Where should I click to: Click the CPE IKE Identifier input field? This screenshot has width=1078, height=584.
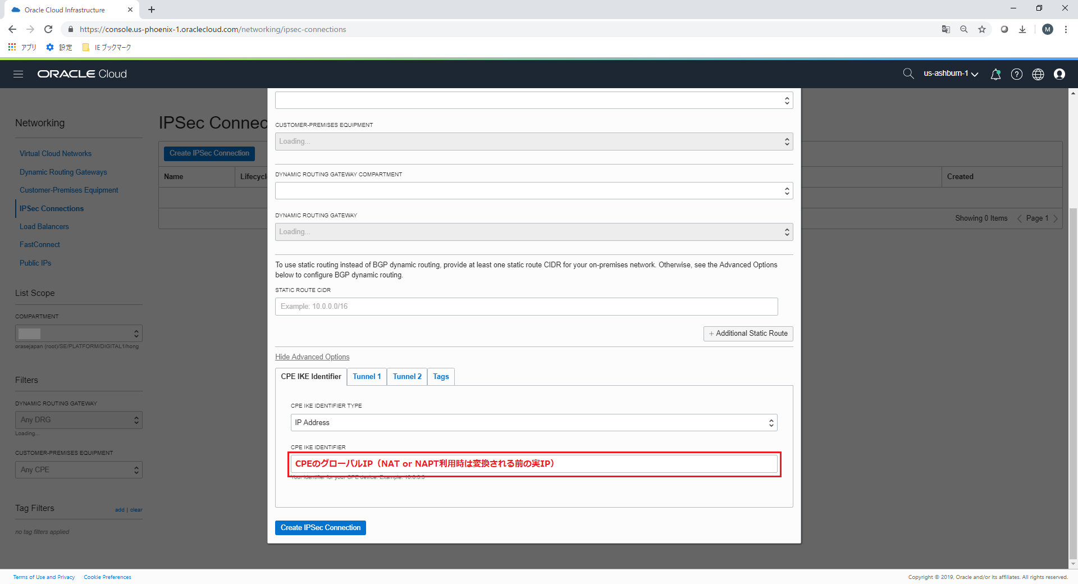[534, 464]
